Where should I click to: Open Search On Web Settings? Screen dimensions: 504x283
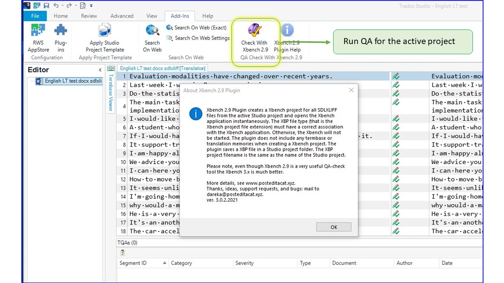[198, 38]
